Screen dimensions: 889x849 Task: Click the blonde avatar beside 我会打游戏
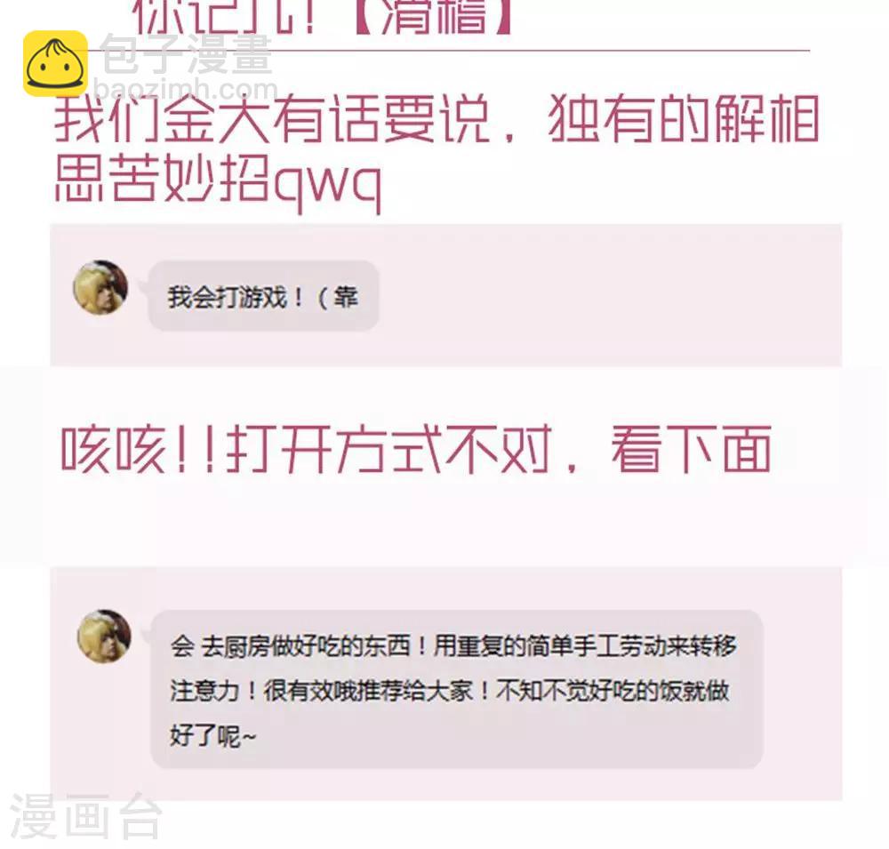(x=100, y=287)
